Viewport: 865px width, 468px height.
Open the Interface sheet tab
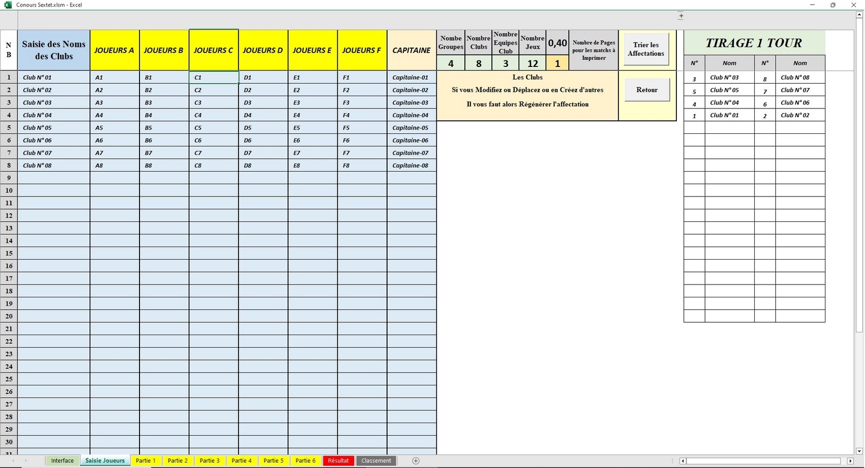62,460
